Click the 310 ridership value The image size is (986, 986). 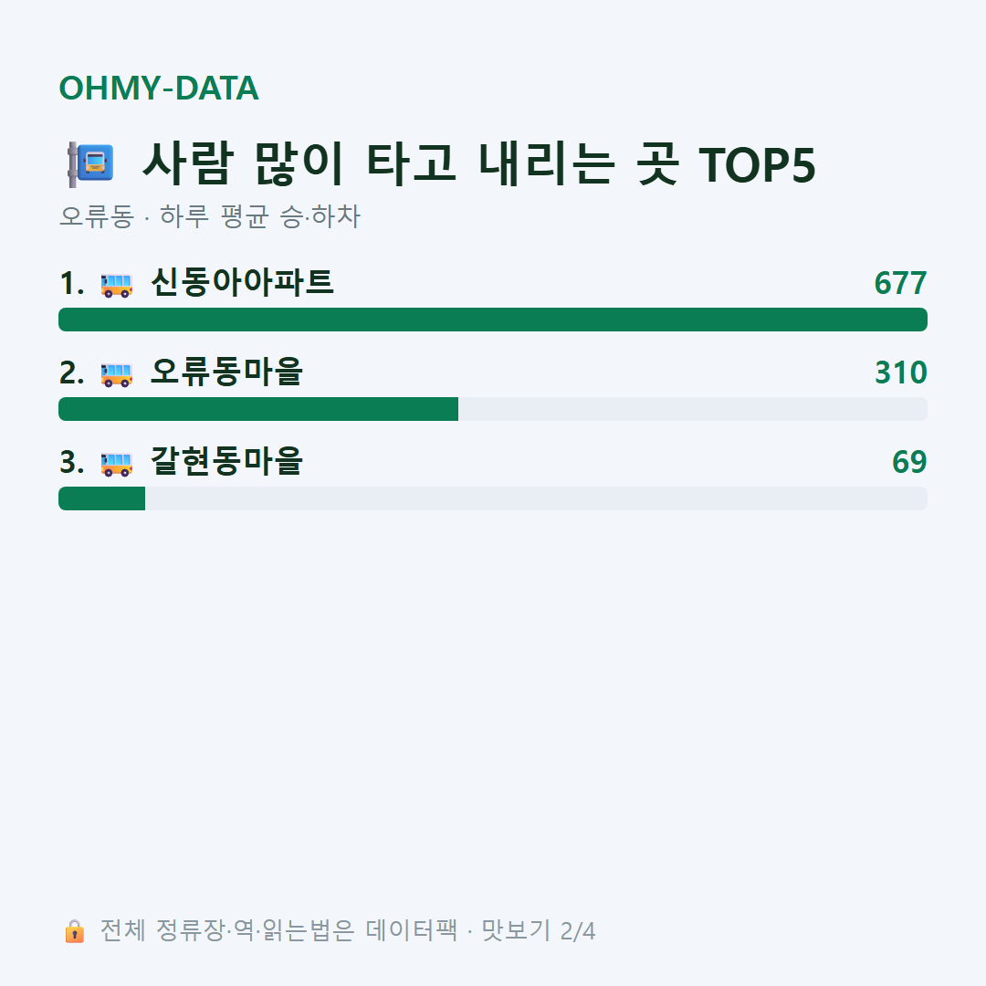click(x=900, y=372)
